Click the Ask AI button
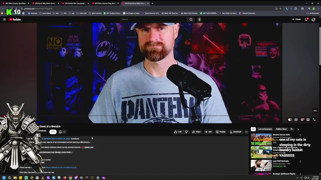 click(x=208, y=132)
